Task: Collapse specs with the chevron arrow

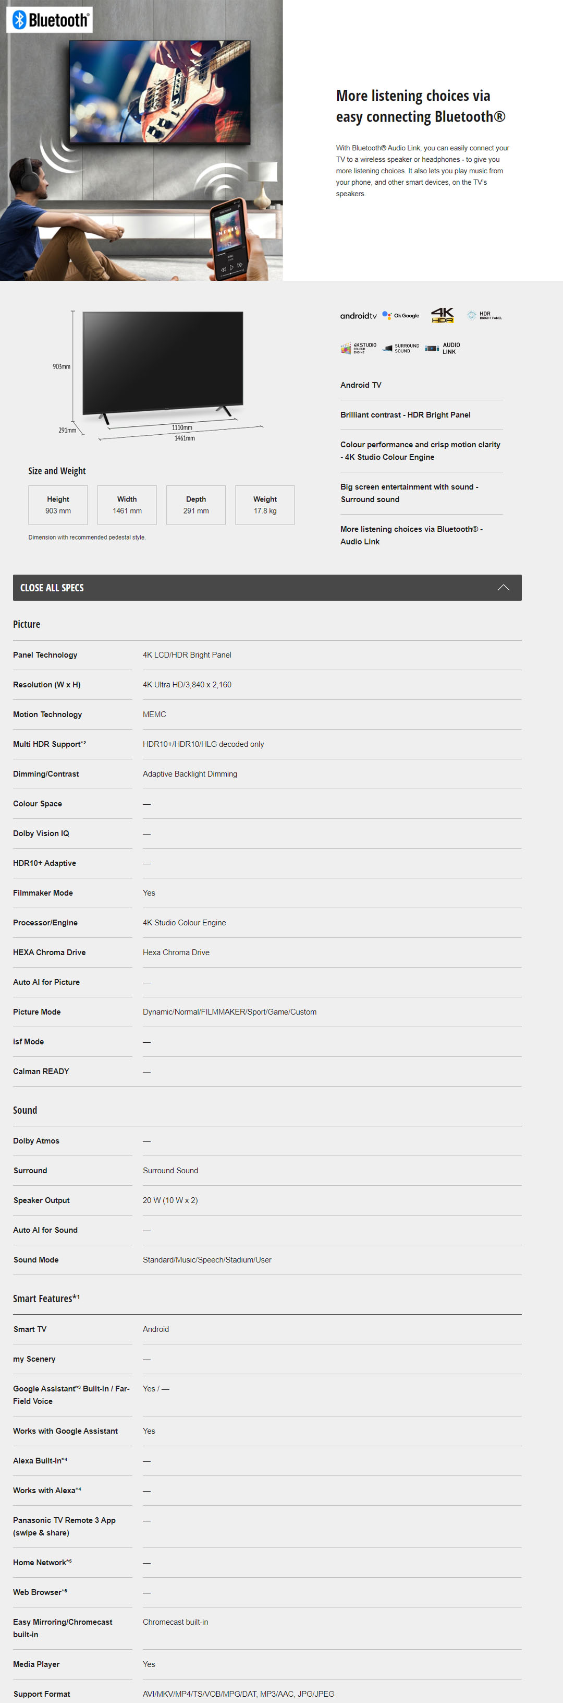Action: coord(503,588)
